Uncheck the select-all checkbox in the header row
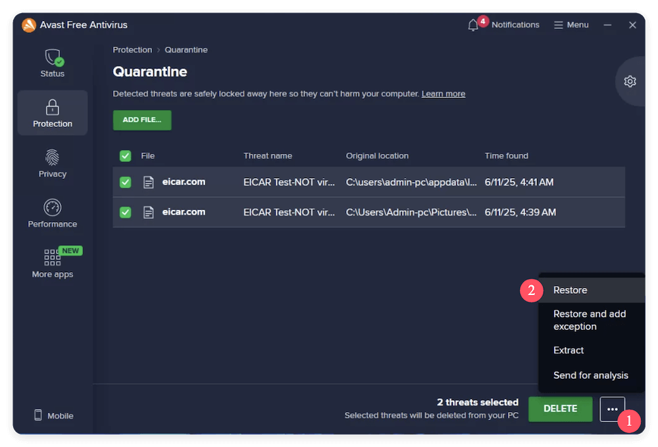 point(125,156)
